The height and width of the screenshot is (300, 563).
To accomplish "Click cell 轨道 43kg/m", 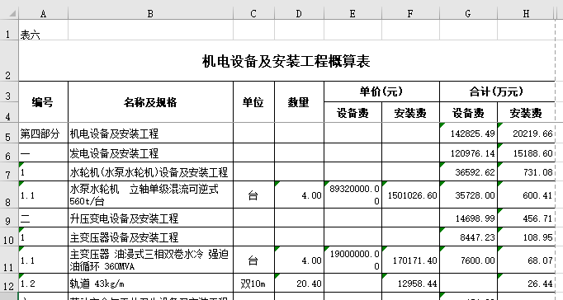I will click(x=150, y=284).
